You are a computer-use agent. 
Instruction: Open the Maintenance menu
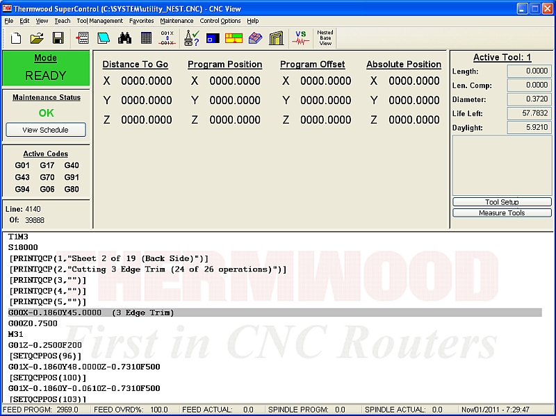click(x=177, y=21)
